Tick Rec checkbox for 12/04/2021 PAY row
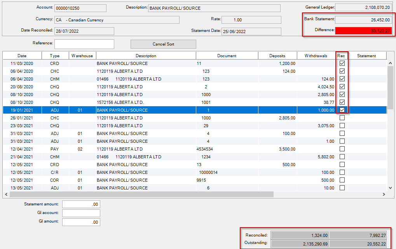This screenshot has height=249, width=396. tap(342, 149)
